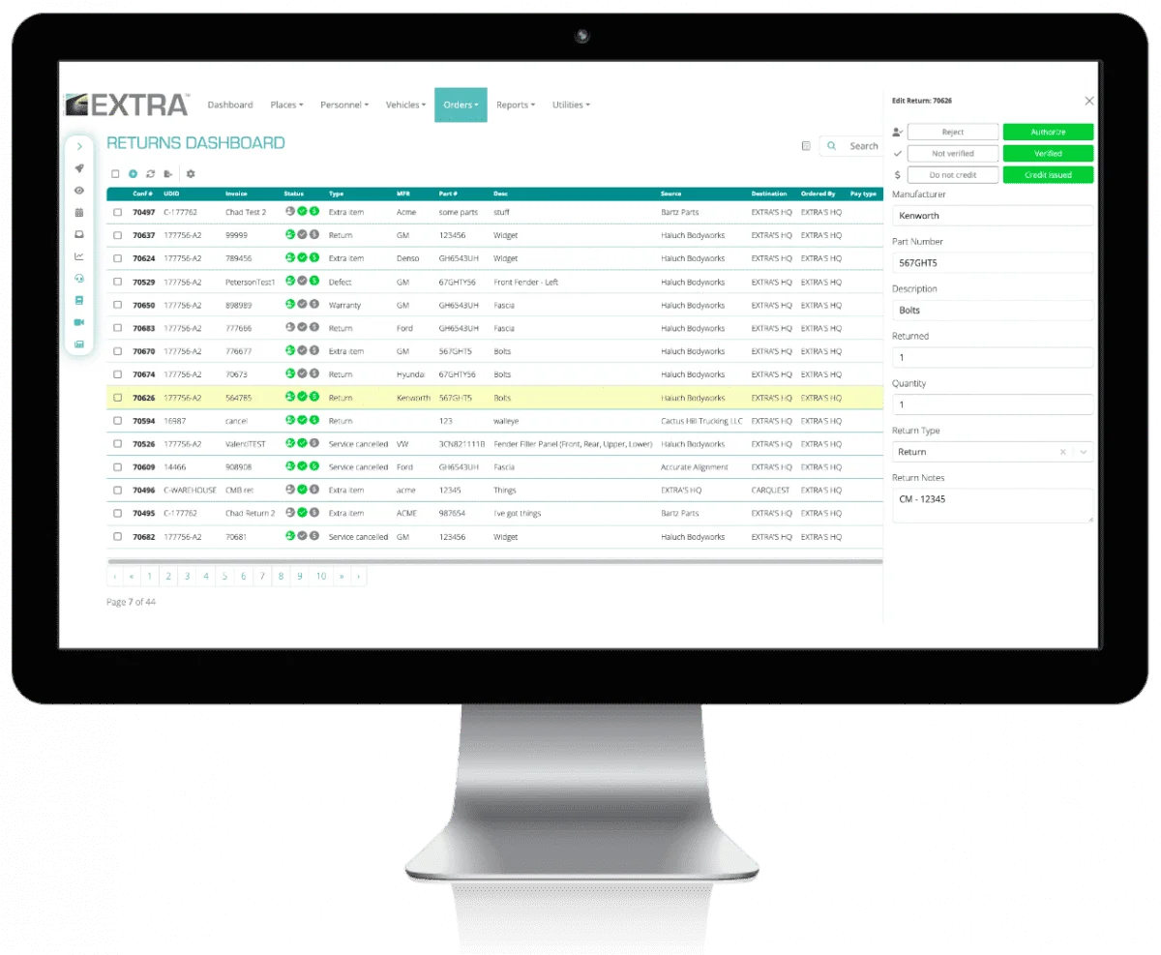Check the box for return 70624
This screenshot has height=955, width=1161.
[117, 258]
